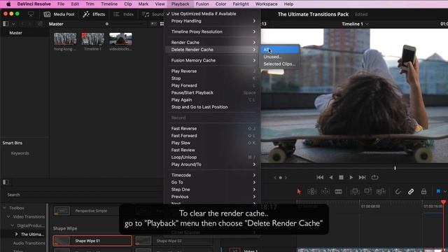This screenshot has height=252, width=448.
Task: Open the dropdown arrow beside bin list icon
Action: [x=13, y=24]
